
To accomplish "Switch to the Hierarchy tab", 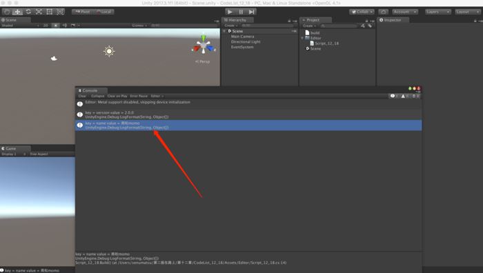I will click(237, 20).
